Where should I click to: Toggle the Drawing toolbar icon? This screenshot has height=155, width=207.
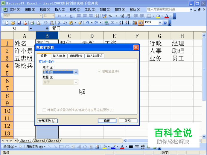click(141, 23)
